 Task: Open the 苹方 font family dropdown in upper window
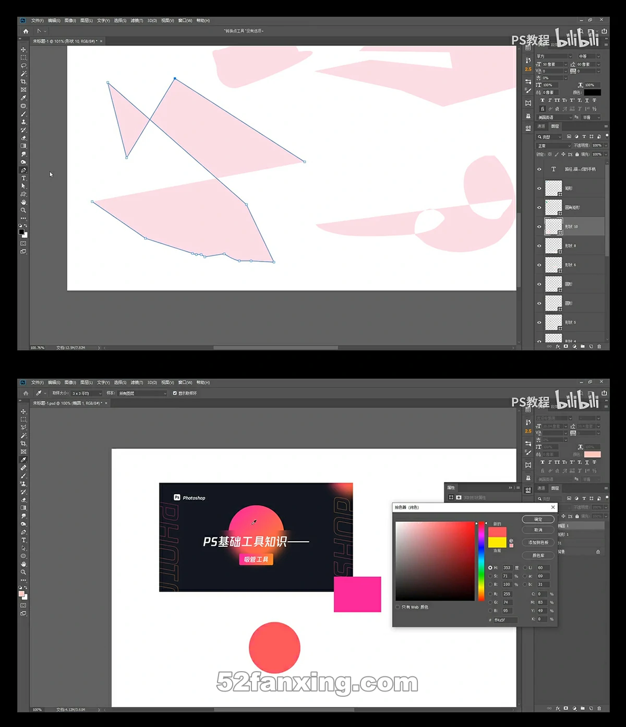coord(554,56)
